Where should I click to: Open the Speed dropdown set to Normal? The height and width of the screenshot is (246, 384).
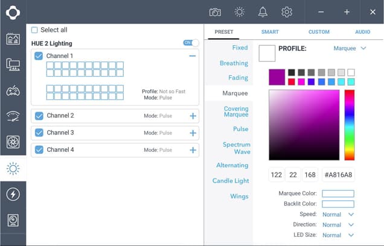click(x=338, y=215)
